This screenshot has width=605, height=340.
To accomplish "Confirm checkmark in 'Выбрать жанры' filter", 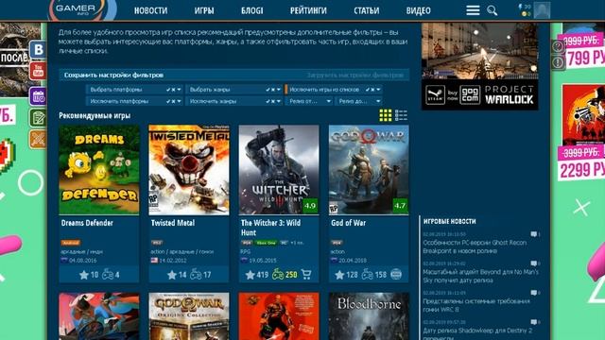I will (268, 90).
